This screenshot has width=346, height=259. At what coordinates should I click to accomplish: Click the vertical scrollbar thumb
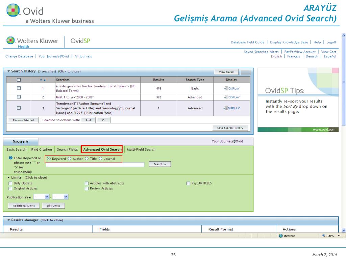(x=344, y=82)
